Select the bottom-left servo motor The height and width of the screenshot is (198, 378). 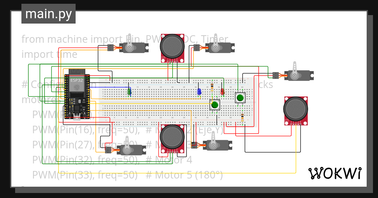(131, 150)
